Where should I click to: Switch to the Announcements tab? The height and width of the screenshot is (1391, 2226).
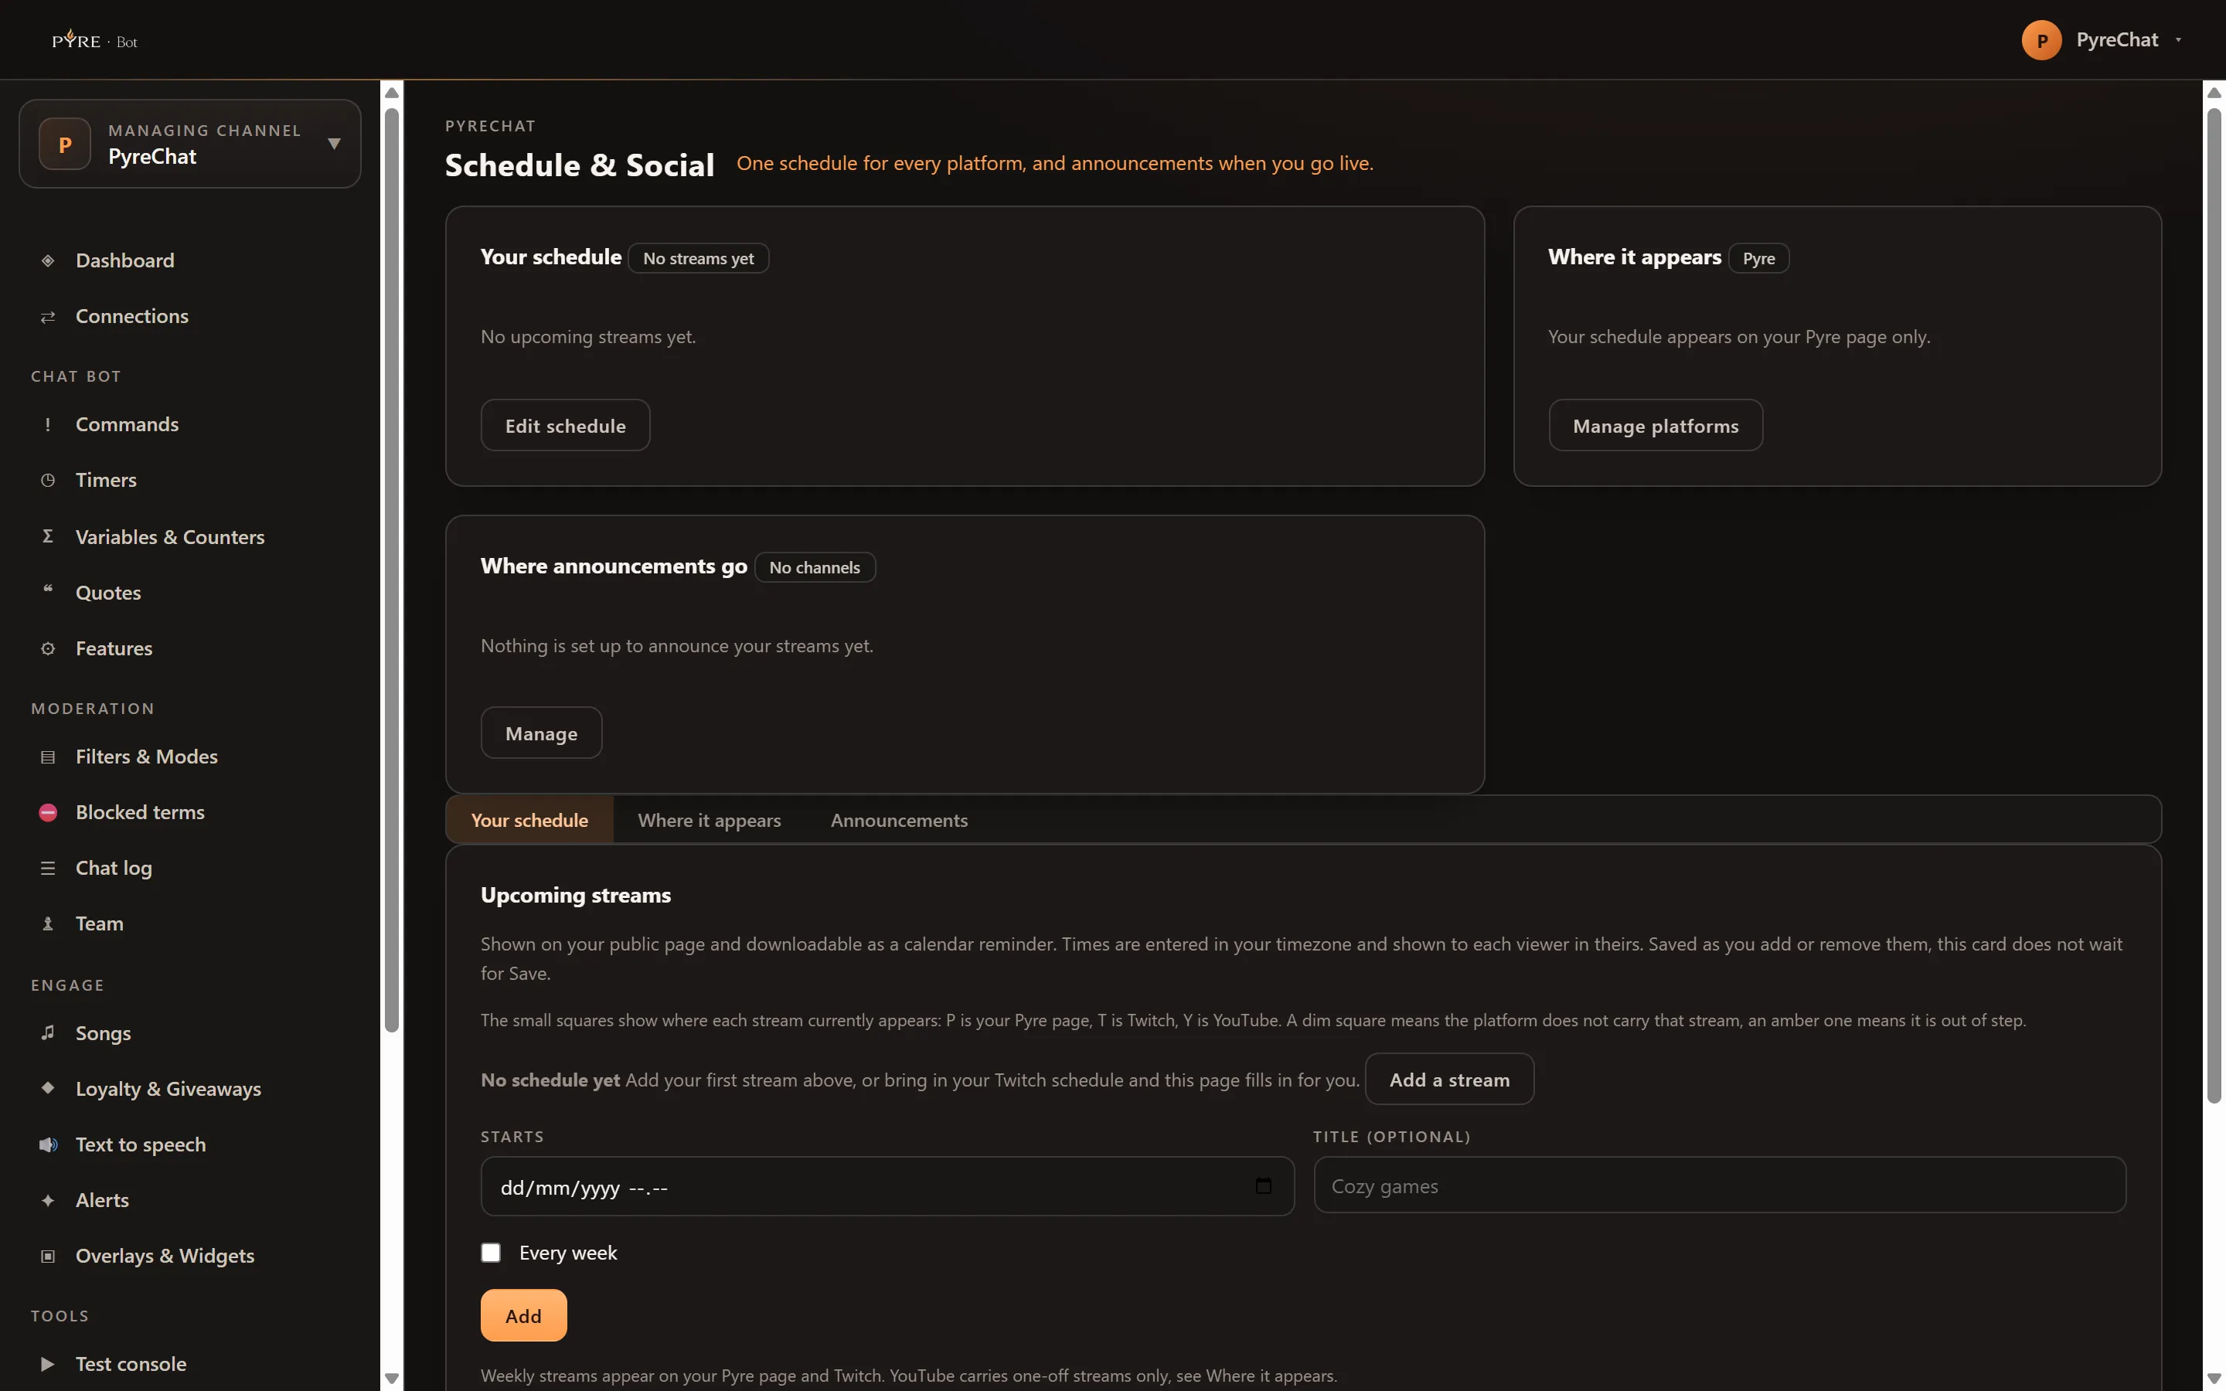[899, 820]
